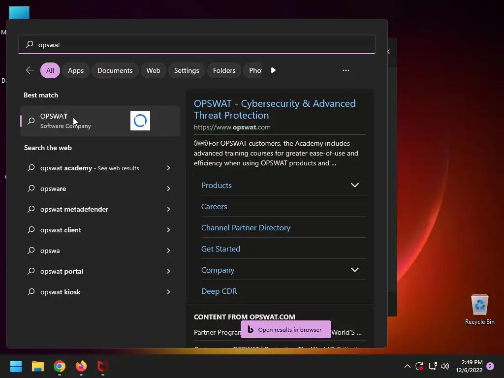Expand arrow for opswat client suggestion

tap(168, 230)
